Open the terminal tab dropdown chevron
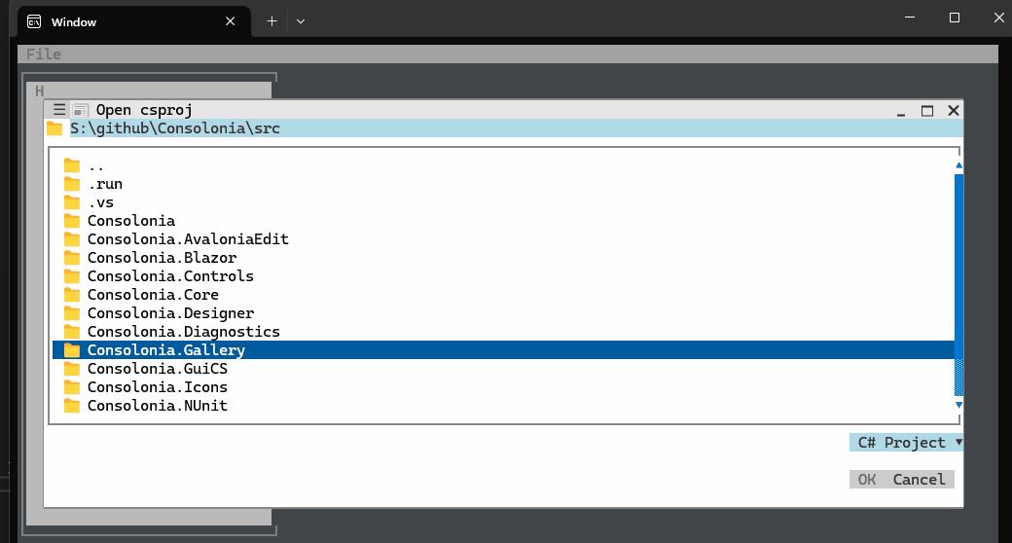 click(300, 21)
